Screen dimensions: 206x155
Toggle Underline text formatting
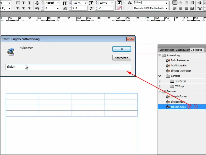coord(29,3)
